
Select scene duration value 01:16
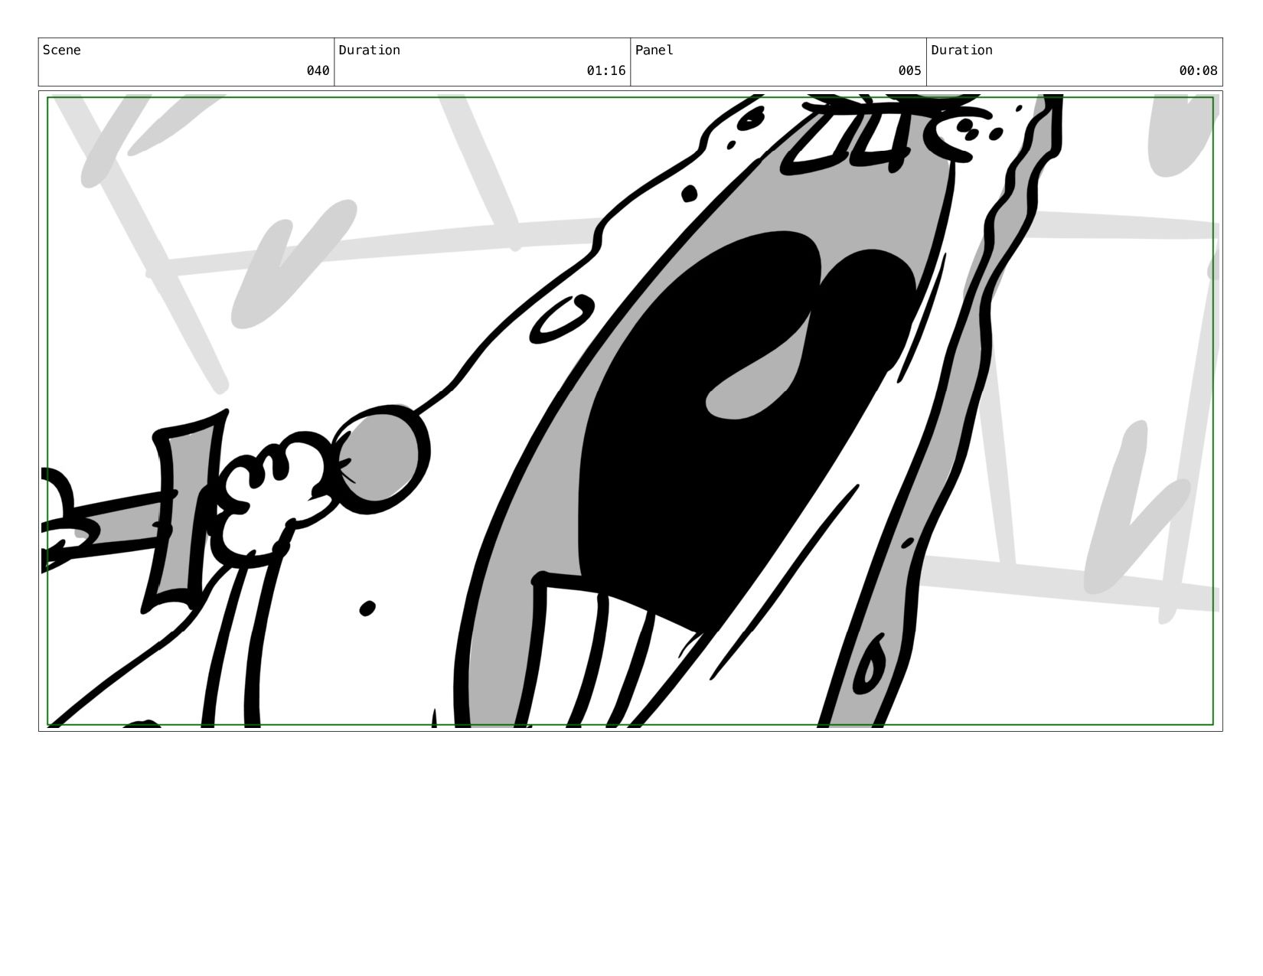tap(606, 70)
